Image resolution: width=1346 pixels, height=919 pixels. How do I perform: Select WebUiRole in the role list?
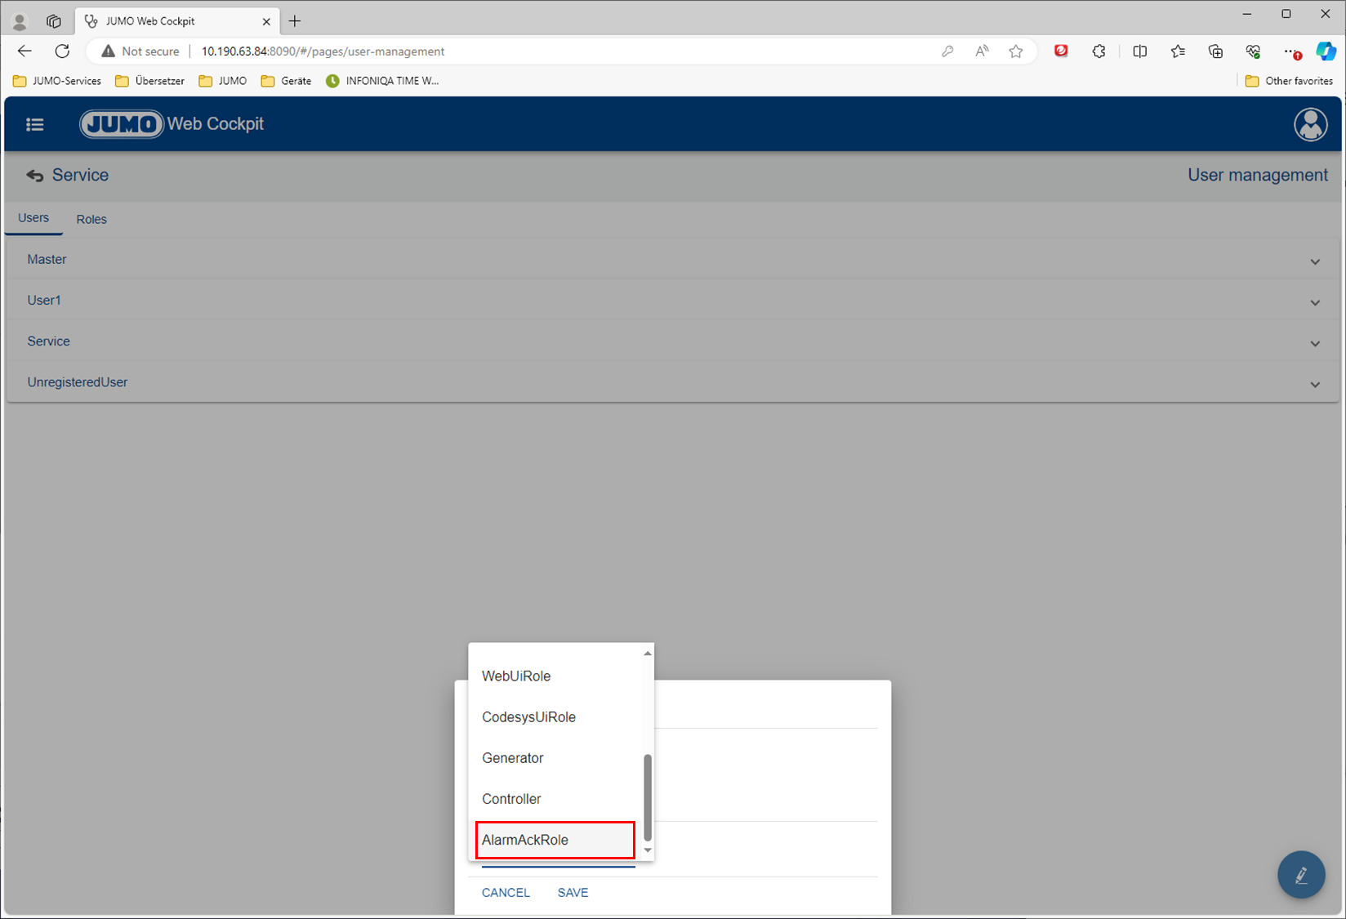[x=516, y=676]
